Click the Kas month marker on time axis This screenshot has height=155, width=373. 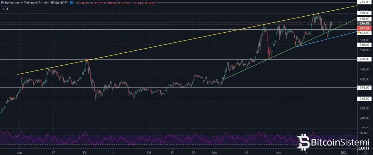point(214,153)
